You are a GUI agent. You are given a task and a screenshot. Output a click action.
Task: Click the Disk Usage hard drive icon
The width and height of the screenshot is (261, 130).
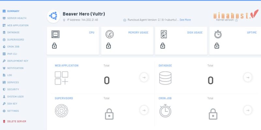[x=164, y=34]
